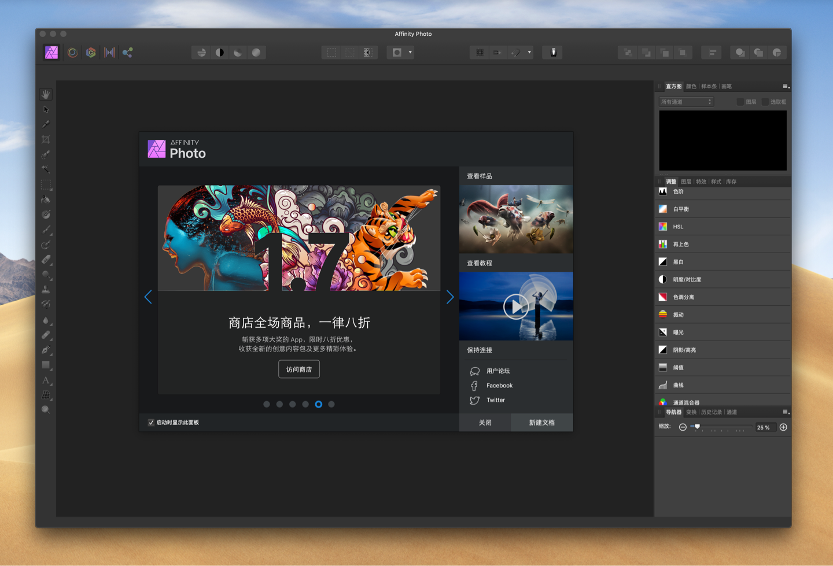Apply Auto Levels from the toolbar
The width and height of the screenshot is (833, 566).
coord(201,53)
